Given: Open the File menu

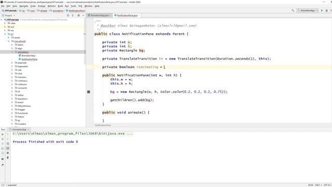Looking at the screenshot, I should click(x=3, y=6).
